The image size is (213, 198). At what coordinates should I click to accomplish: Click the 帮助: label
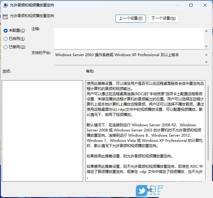(90, 71)
